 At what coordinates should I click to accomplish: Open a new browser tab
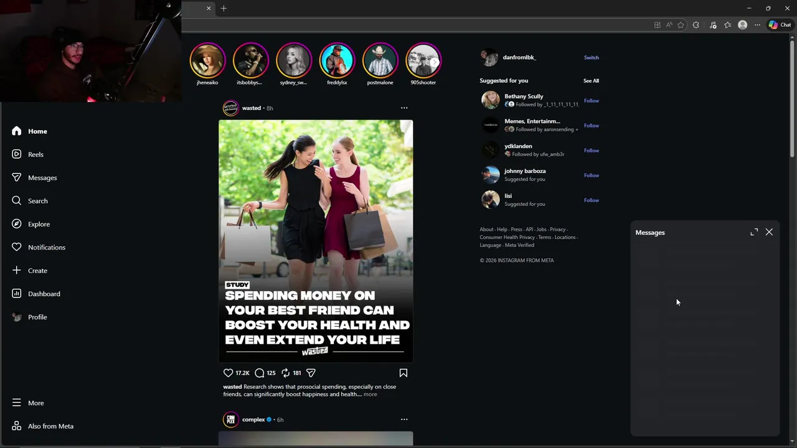pos(224,8)
